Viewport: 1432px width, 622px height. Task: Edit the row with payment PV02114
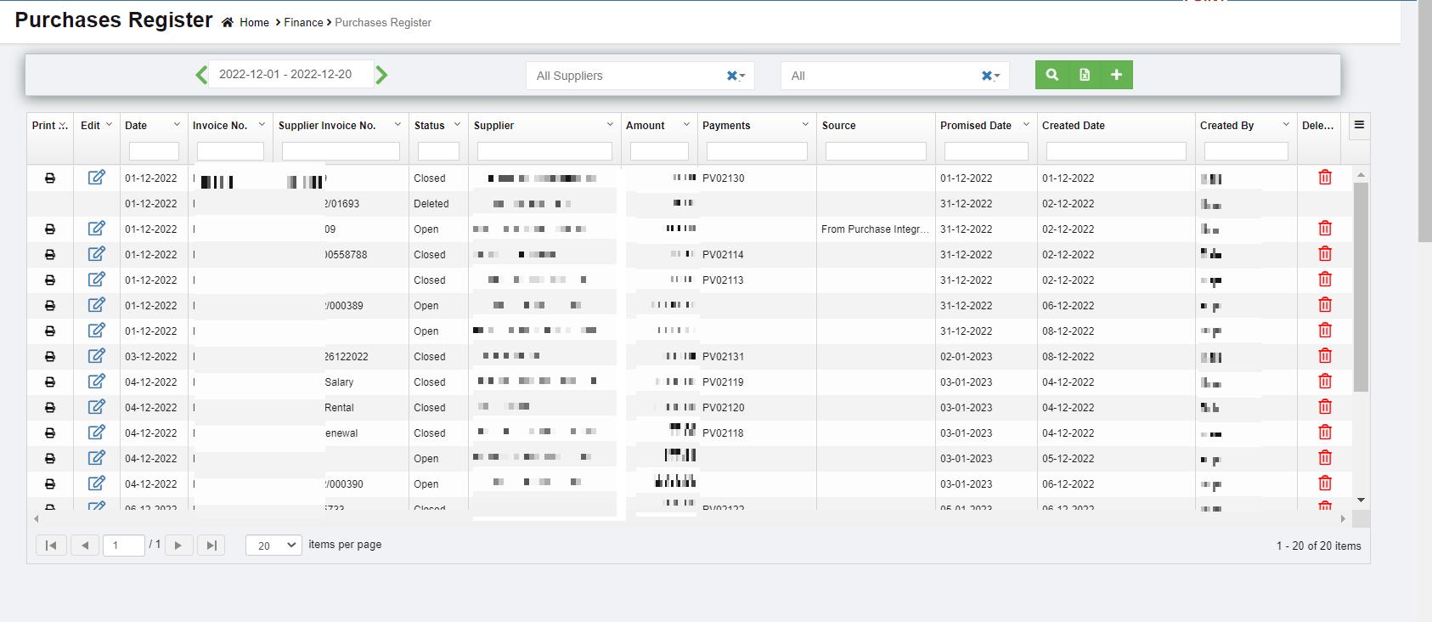97,254
